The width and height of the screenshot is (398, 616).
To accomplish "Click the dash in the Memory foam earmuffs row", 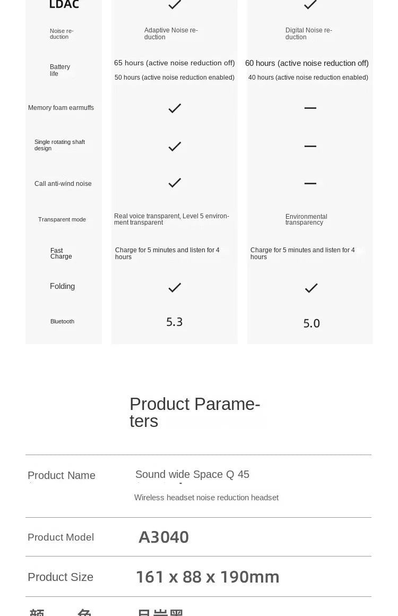I will click(x=310, y=108).
